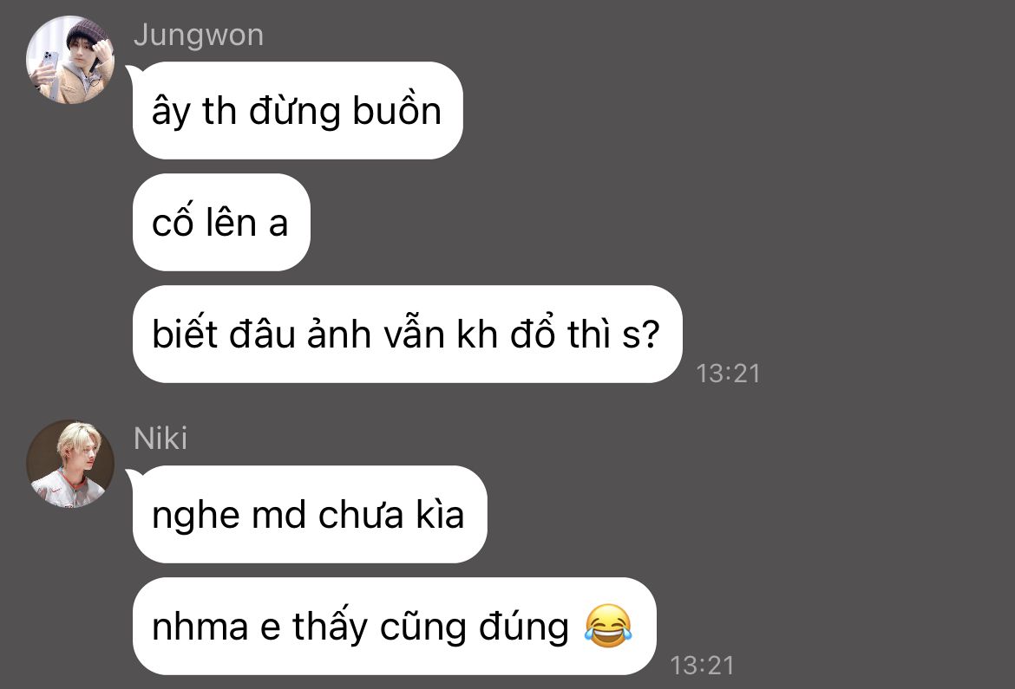Click the Niki sender name
The height and width of the screenshot is (689, 1015).
(x=160, y=439)
